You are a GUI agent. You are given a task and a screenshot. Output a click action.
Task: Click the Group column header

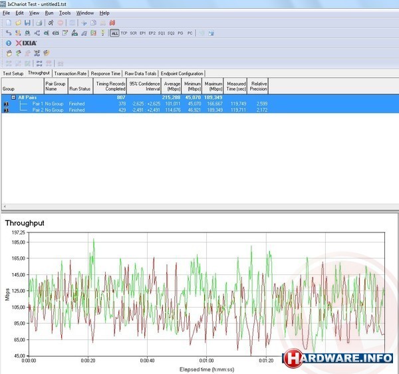point(23,86)
